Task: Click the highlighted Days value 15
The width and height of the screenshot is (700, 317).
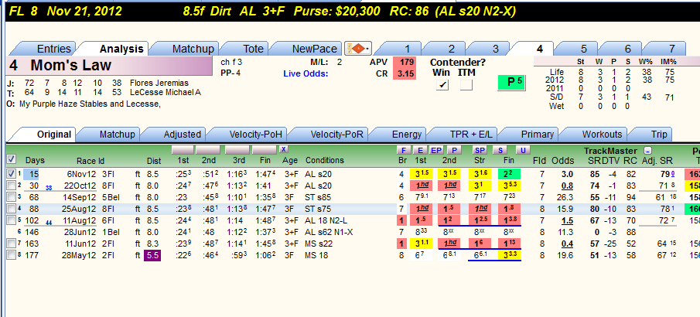Action: [31, 174]
